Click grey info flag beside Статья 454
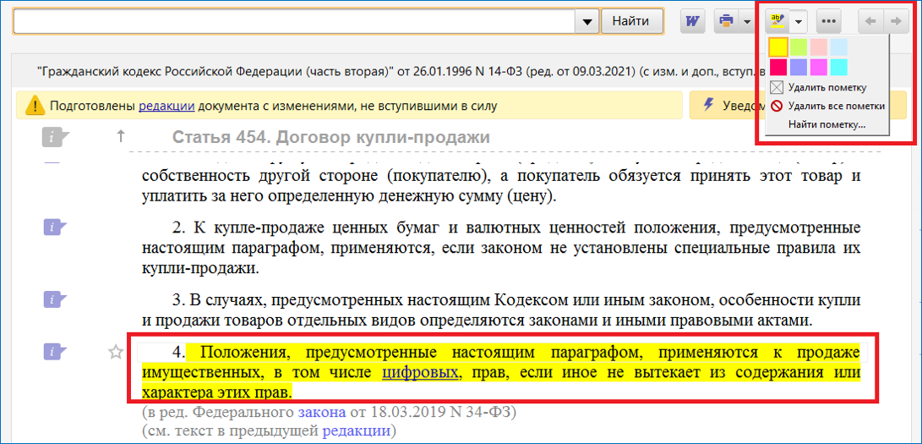Screen dimensions: 922x444 [x=55, y=138]
